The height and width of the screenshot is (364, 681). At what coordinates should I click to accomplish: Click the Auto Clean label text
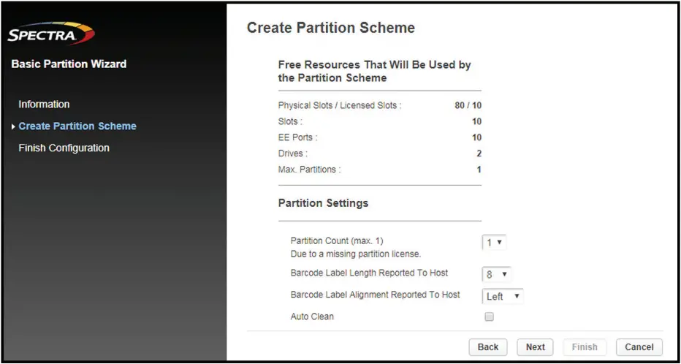tap(312, 316)
